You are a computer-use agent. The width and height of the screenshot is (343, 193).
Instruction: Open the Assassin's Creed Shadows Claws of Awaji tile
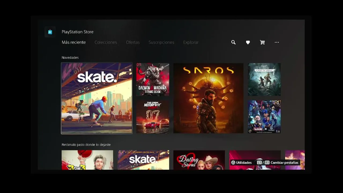point(264,79)
